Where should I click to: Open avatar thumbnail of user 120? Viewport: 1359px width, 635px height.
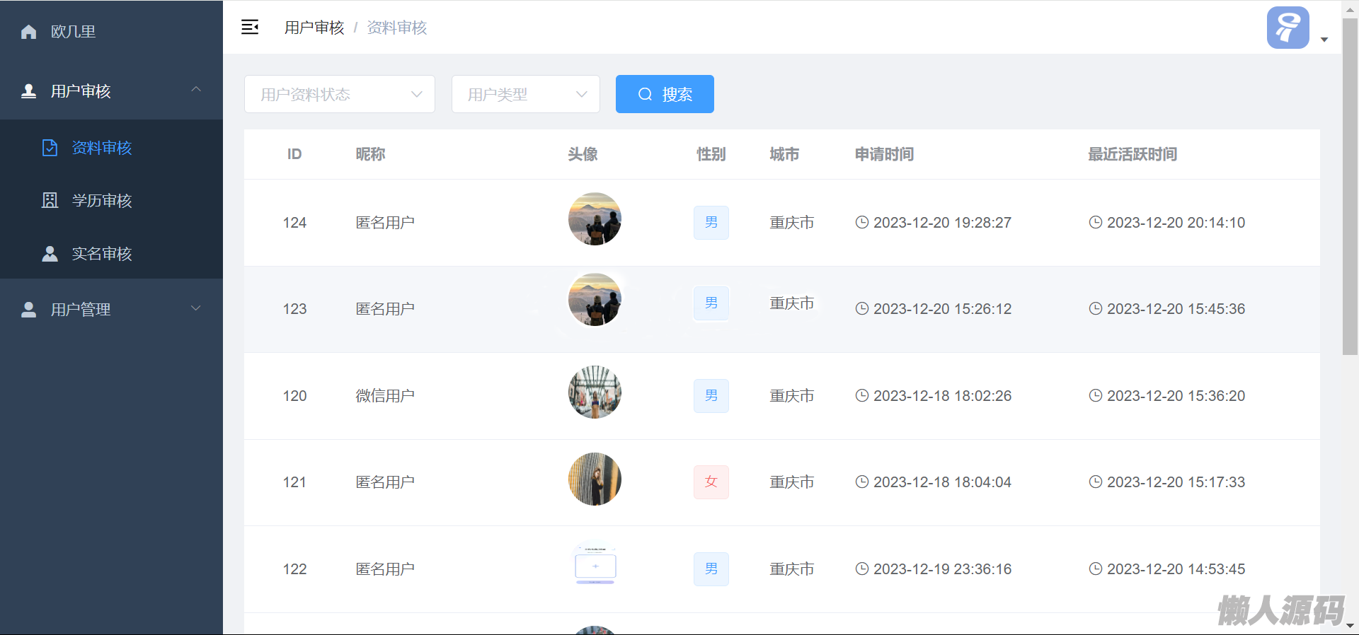click(595, 392)
